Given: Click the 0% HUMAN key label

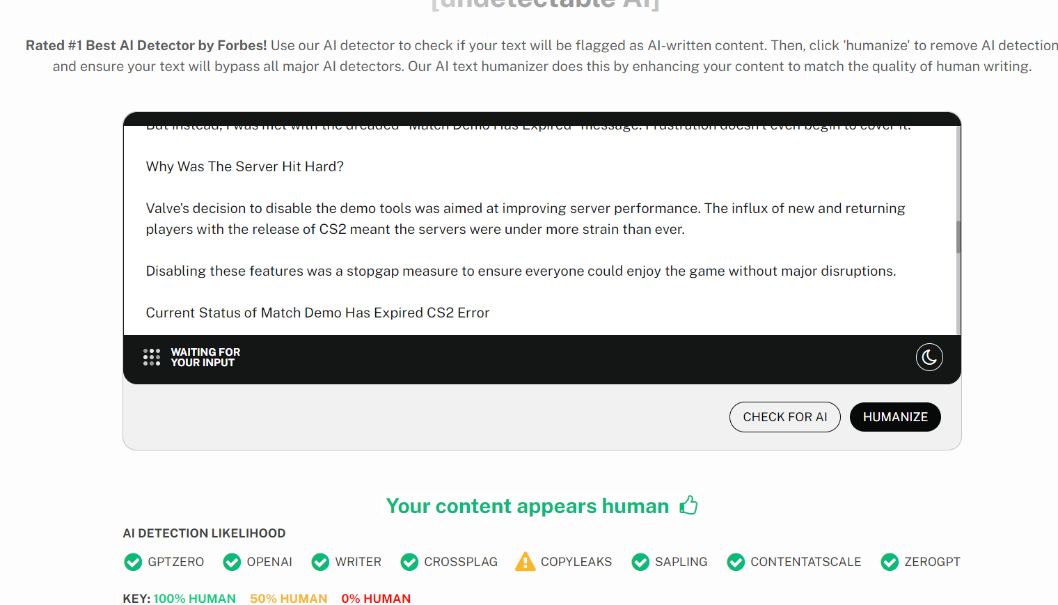Looking at the screenshot, I should click(x=376, y=599).
